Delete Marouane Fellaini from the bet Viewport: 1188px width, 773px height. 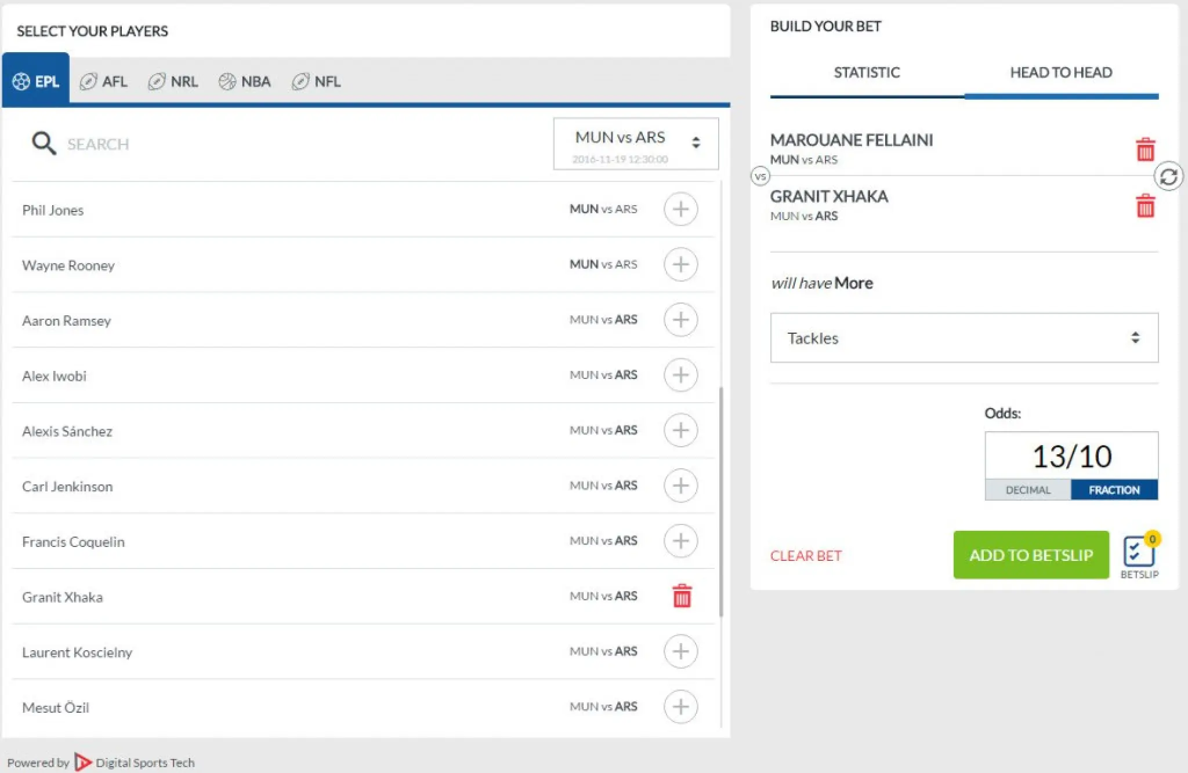pos(1145,150)
